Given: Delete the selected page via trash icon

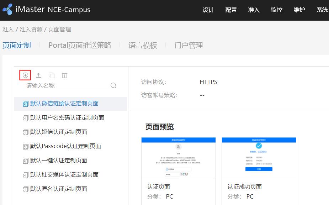Looking at the screenshot, I should (64, 75).
